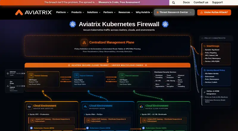Go to Contact us
238x131 pixels.
[x=201, y=2]
